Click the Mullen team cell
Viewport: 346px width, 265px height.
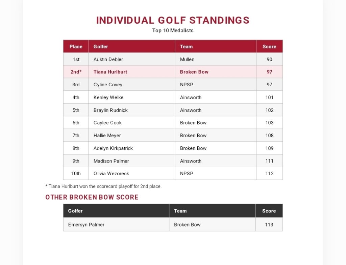[216, 59]
